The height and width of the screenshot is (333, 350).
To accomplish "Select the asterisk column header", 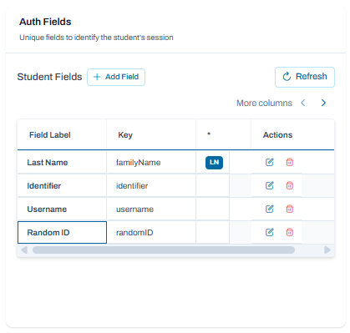I will (x=223, y=135).
